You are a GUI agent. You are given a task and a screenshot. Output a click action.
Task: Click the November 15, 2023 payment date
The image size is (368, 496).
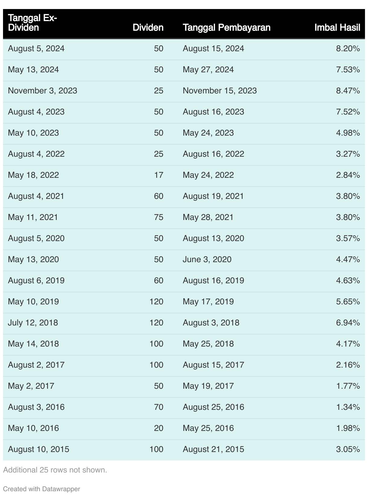220,91
